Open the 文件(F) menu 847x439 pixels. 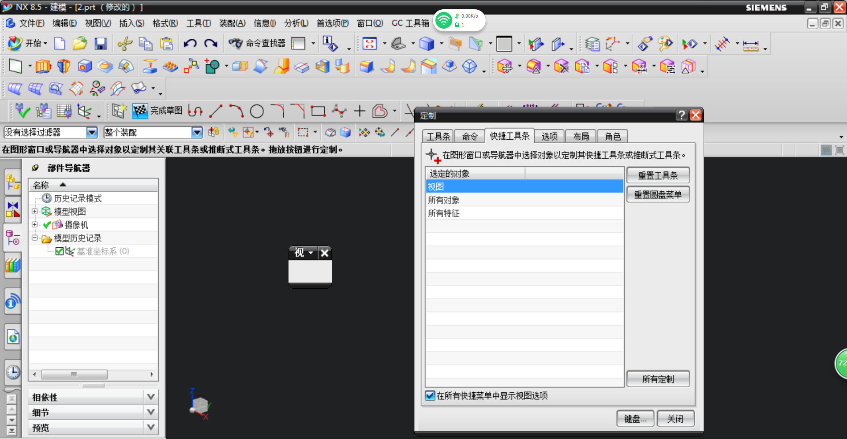[x=31, y=23]
